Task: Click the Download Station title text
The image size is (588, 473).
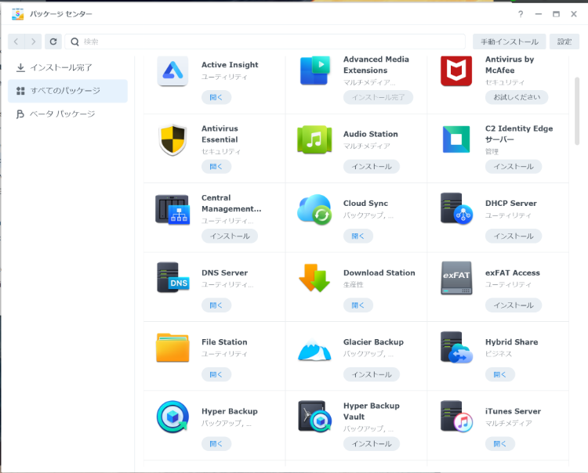Action: pos(379,273)
